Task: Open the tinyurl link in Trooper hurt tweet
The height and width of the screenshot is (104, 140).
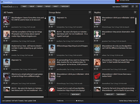Action: pyautogui.click(x=75, y=90)
